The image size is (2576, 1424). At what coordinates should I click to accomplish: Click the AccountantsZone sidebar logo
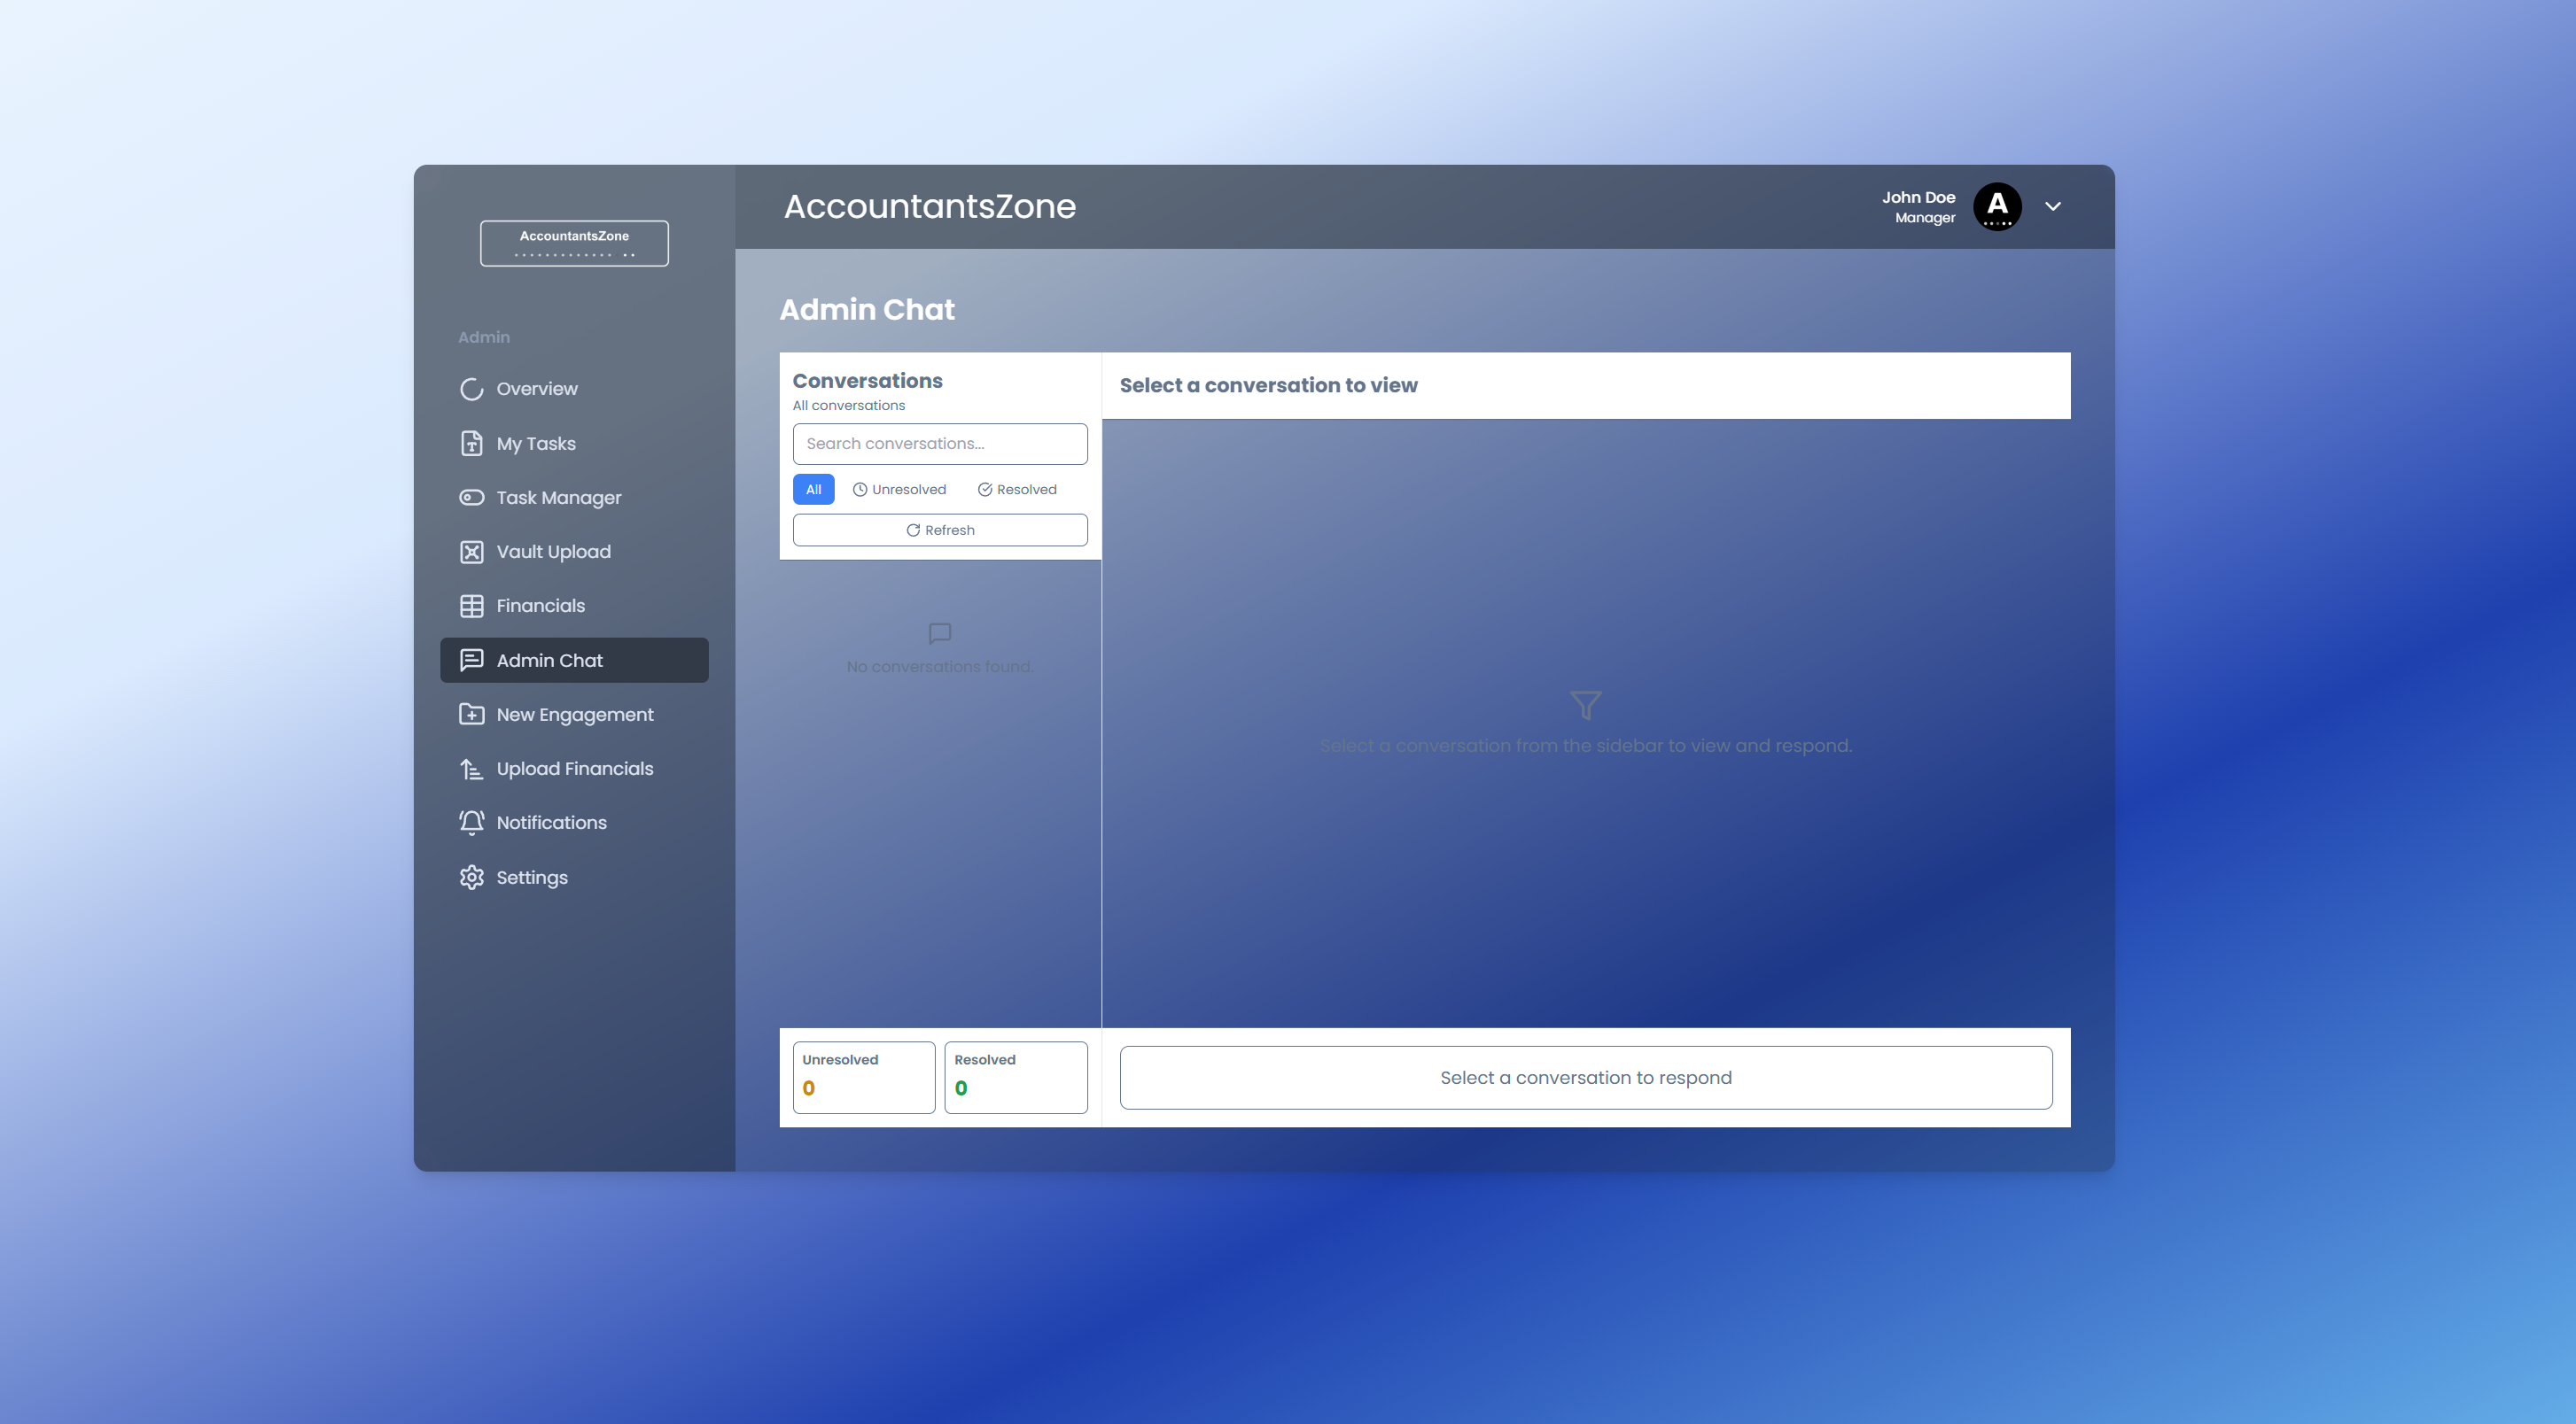coord(574,243)
